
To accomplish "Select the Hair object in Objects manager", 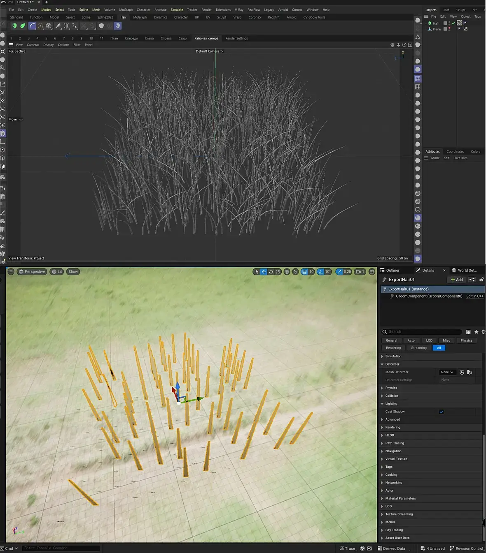I will click(x=436, y=23).
